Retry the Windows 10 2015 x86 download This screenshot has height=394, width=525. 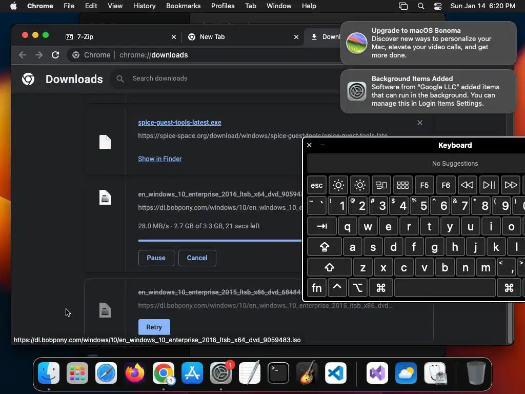[154, 327]
